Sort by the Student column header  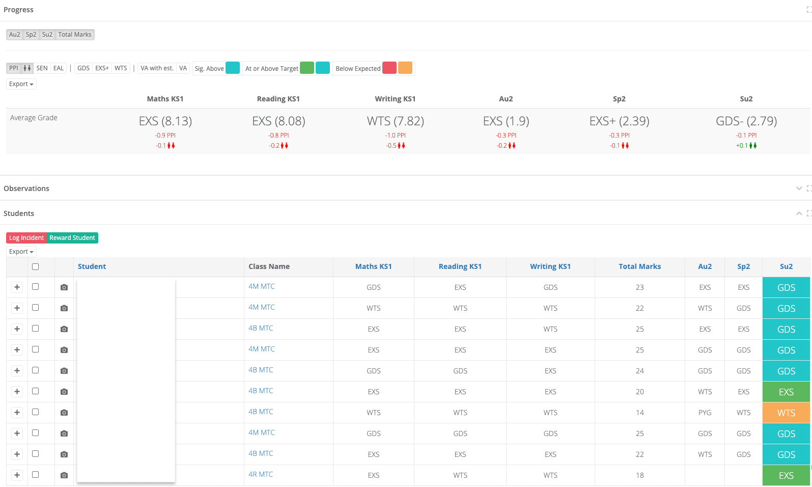92,266
